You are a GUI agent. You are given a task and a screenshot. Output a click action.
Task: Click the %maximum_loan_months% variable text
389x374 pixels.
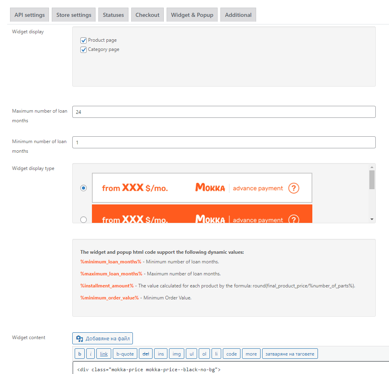tap(111, 274)
